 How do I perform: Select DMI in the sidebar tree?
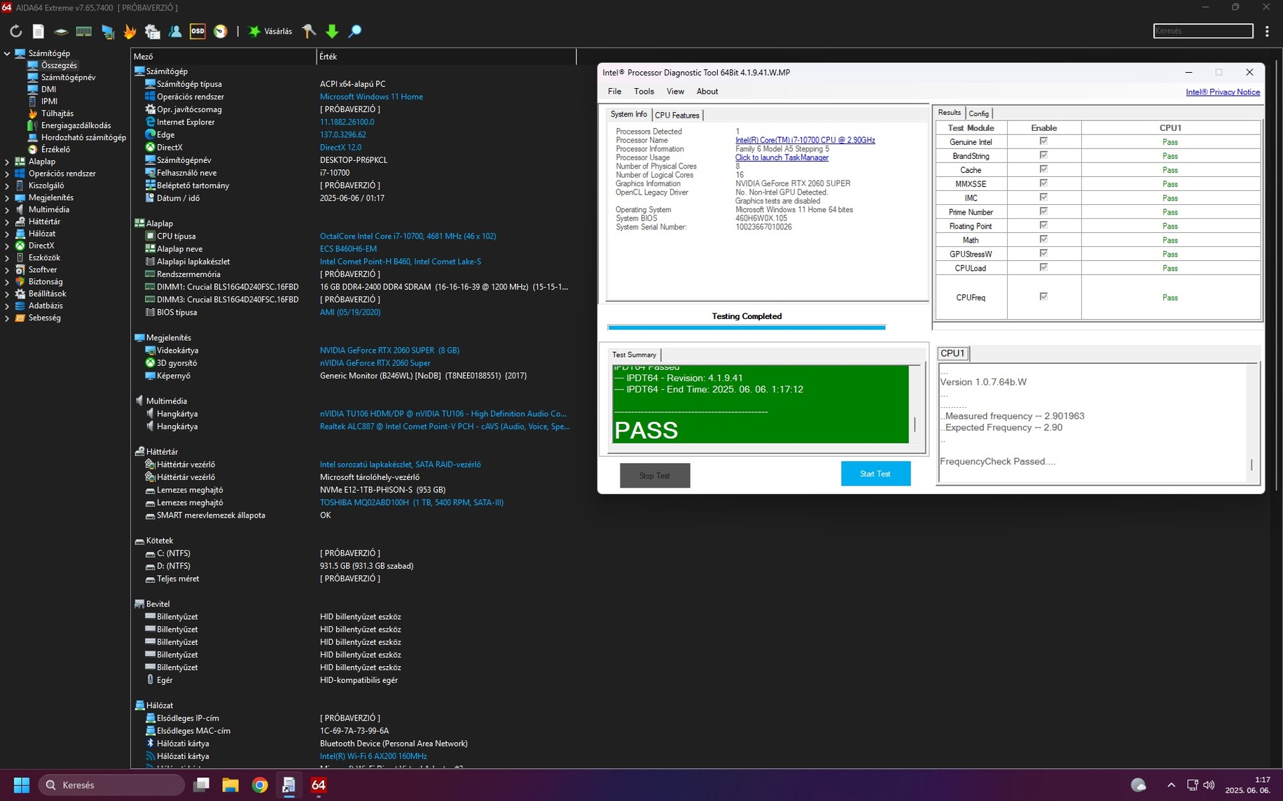pos(48,89)
